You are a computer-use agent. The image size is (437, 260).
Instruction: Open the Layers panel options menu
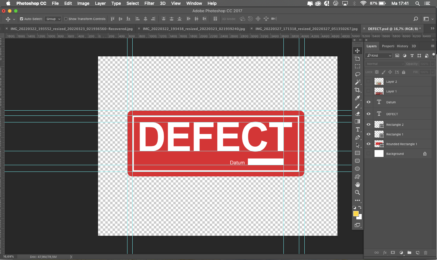433,46
